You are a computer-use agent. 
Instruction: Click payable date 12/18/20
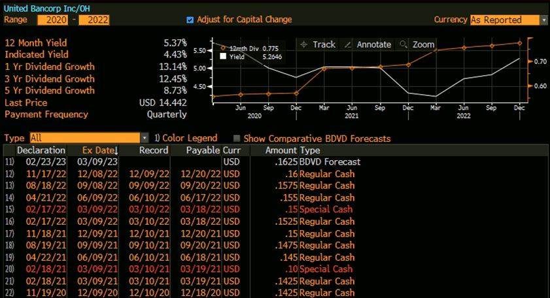pos(201,292)
